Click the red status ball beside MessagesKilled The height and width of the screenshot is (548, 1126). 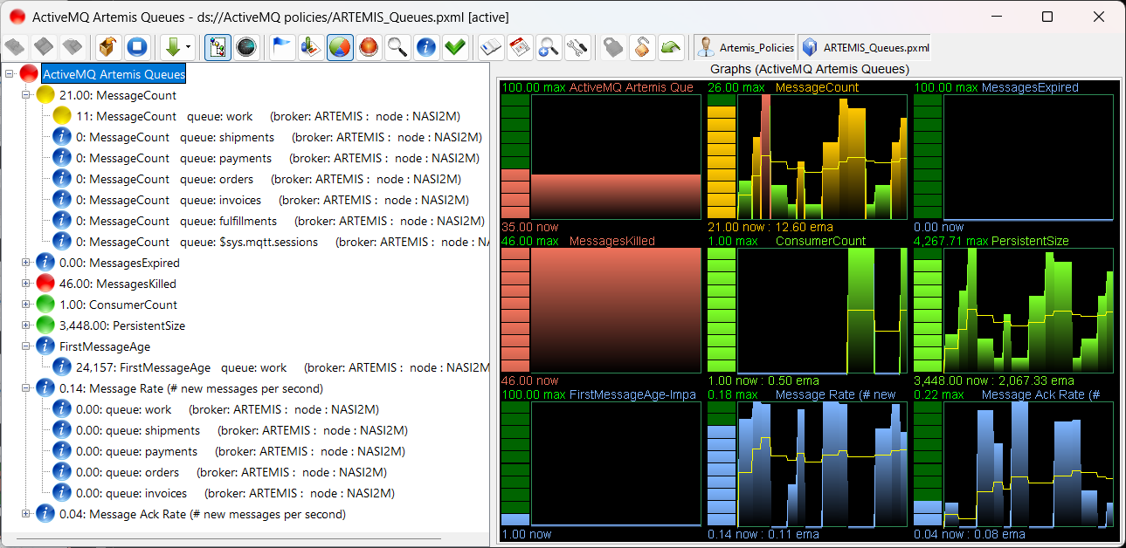45,284
